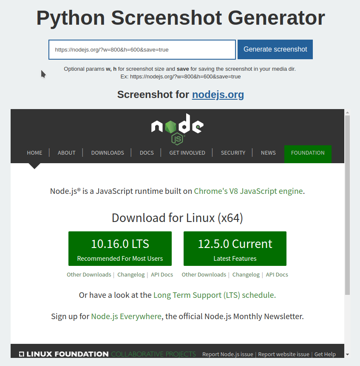Image resolution: width=360 pixels, height=366 pixels.
Task: Click the Node.js hexagon logo
Action: 177,128
